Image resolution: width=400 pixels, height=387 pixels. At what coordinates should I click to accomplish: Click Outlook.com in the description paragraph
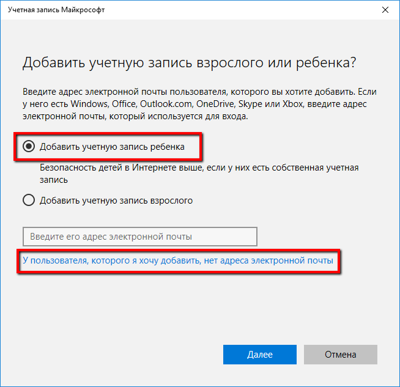pyautogui.click(x=167, y=104)
